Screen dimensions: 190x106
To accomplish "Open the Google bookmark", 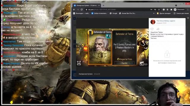I will (113, 13).
